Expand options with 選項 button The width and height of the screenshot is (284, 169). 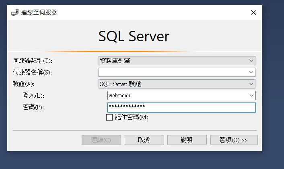(x=234, y=140)
